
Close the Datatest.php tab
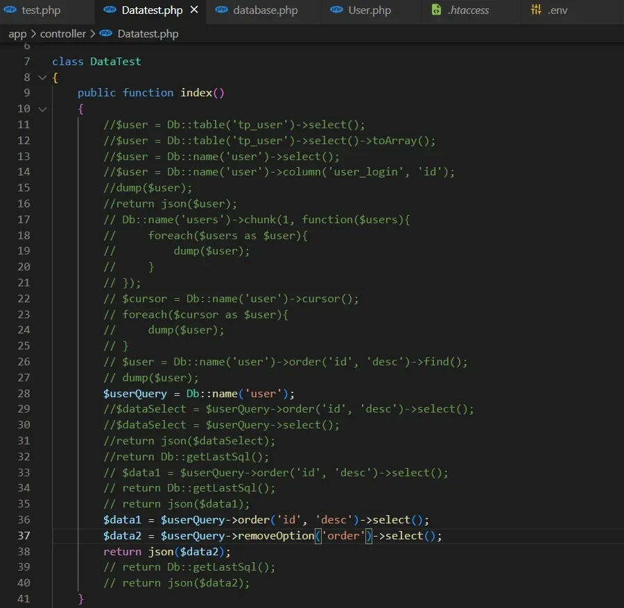pyautogui.click(x=194, y=10)
